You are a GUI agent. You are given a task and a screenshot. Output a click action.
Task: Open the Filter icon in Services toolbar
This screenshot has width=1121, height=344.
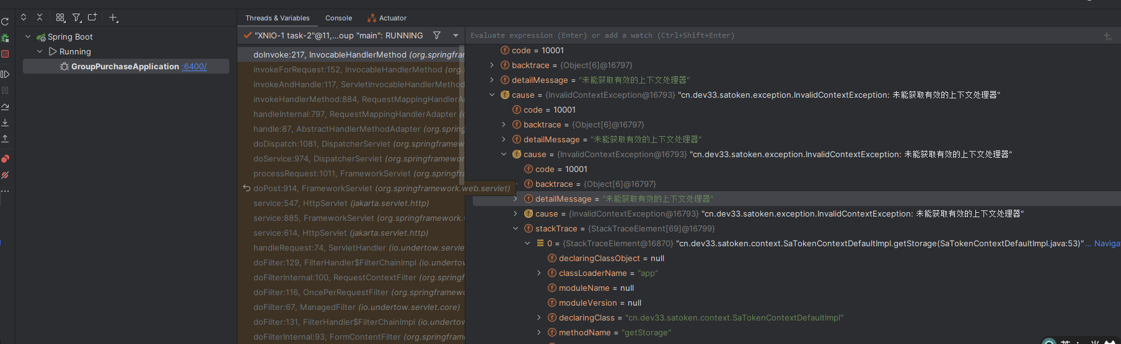(77, 18)
